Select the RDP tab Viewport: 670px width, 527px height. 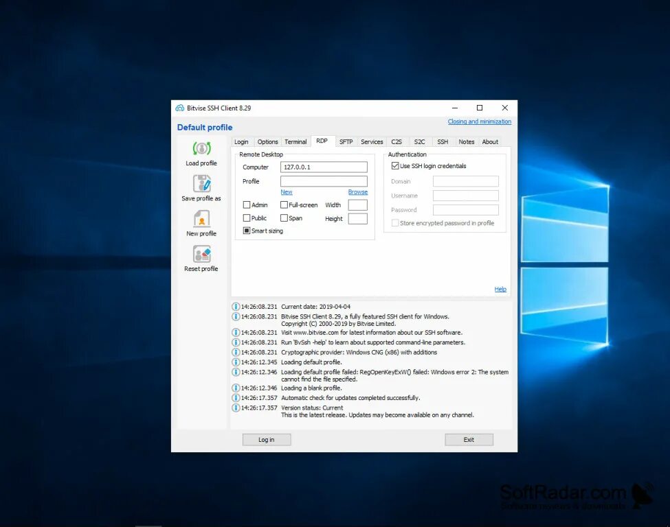[x=322, y=141]
